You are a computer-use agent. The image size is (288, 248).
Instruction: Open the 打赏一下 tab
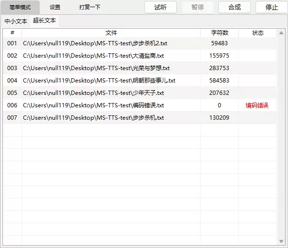(x=90, y=7)
